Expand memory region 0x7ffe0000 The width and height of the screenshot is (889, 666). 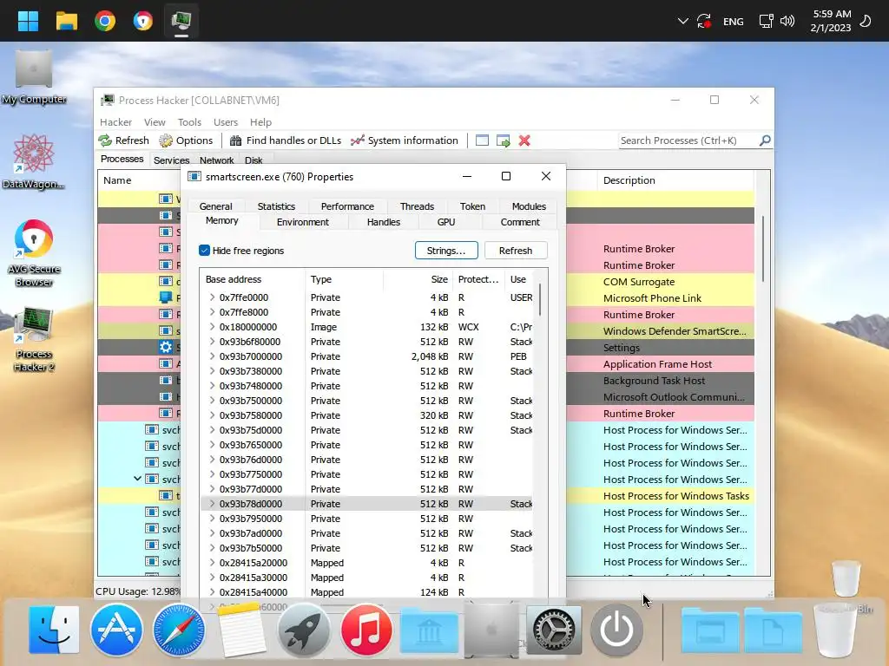click(x=212, y=297)
